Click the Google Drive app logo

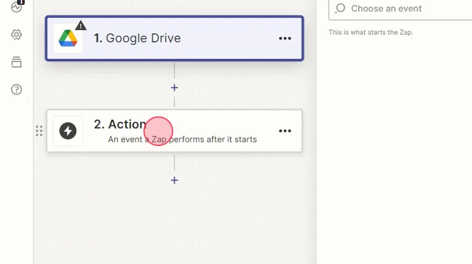click(x=68, y=38)
